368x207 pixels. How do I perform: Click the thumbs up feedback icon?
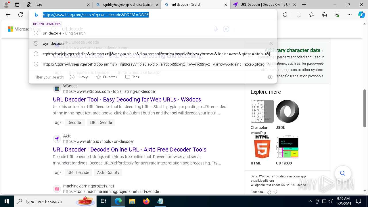point(269,192)
